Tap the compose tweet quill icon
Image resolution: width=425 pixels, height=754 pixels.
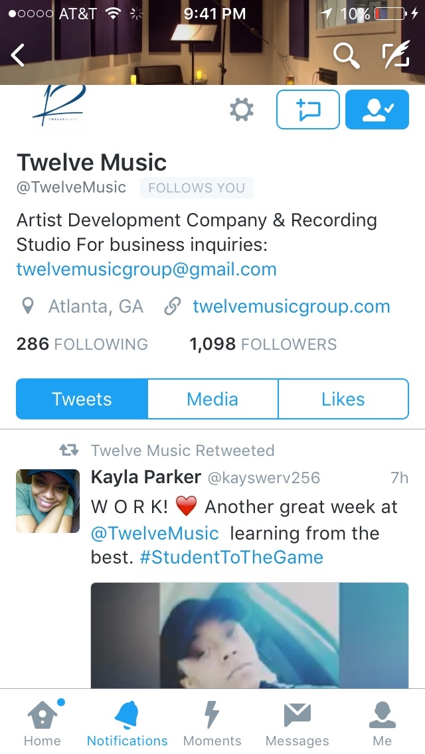tap(396, 54)
